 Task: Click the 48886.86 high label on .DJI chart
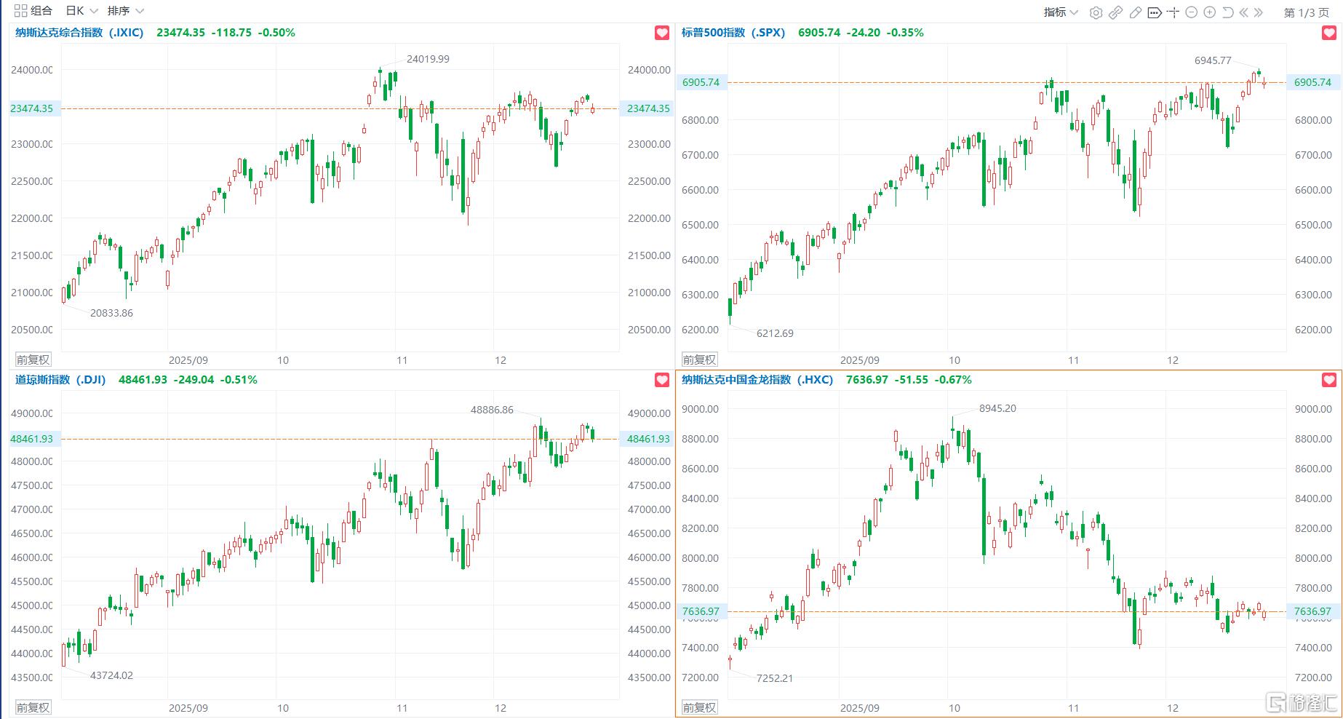coord(492,410)
